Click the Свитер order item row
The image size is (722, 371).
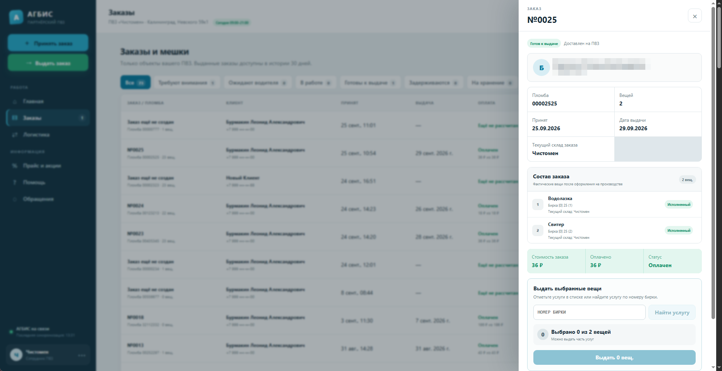614,230
